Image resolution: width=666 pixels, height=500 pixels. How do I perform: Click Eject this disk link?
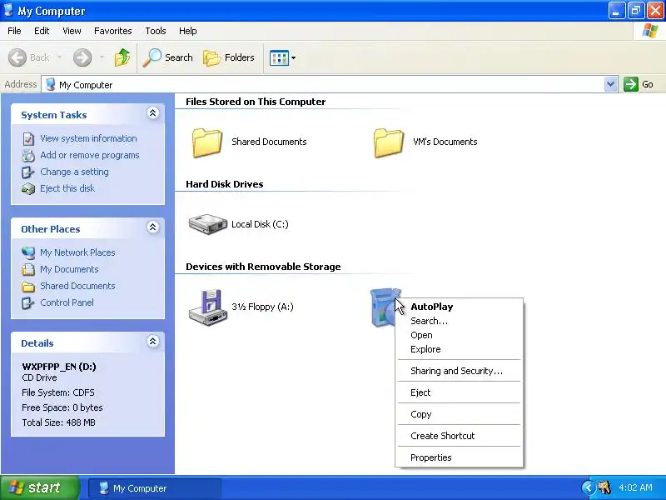click(67, 188)
